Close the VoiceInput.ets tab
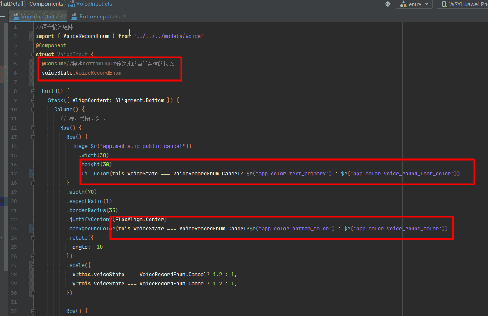Viewport: 488px width, 316px height. (x=62, y=17)
